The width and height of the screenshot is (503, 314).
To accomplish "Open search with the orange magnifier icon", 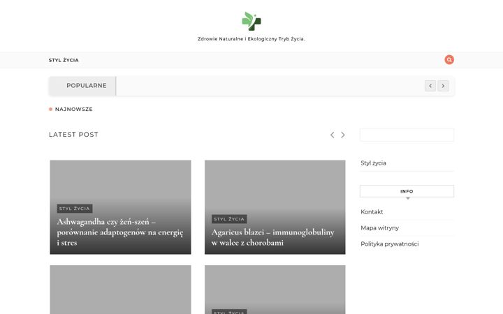I will 449,59.
